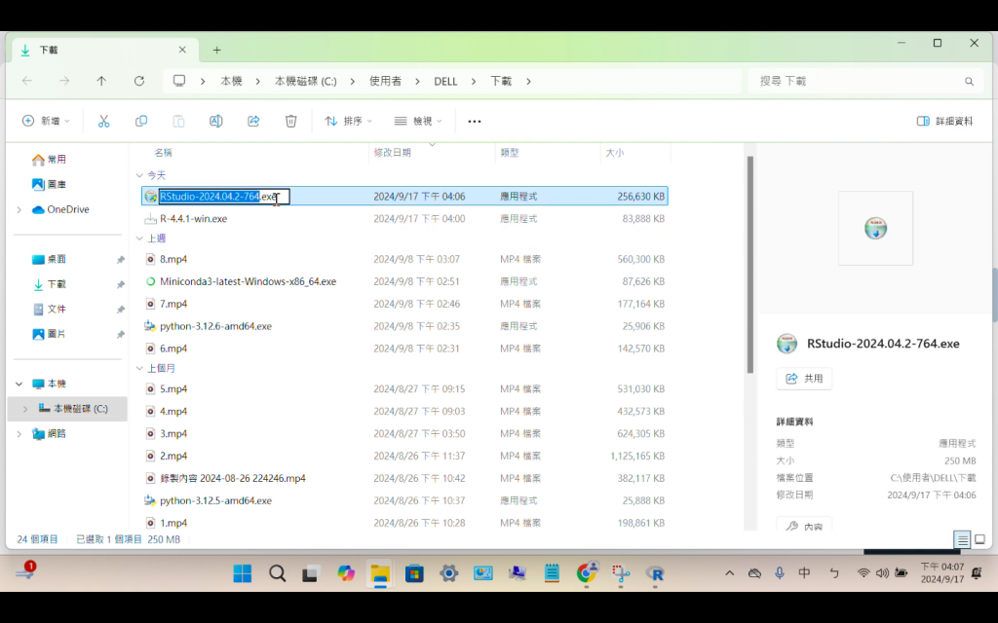Click Local Disk (C:) breadcrumb
998x623 pixels.
(x=305, y=82)
